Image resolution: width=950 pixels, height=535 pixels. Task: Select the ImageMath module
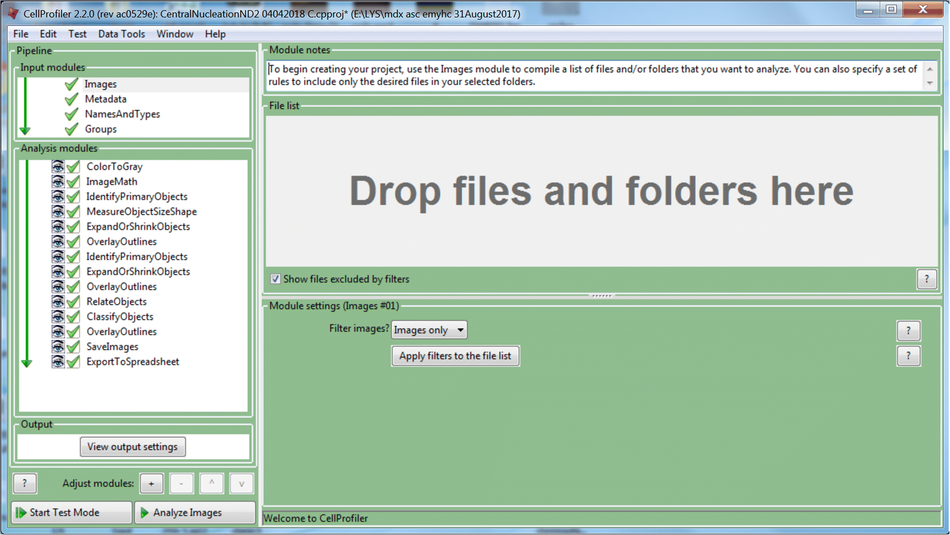tap(112, 182)
